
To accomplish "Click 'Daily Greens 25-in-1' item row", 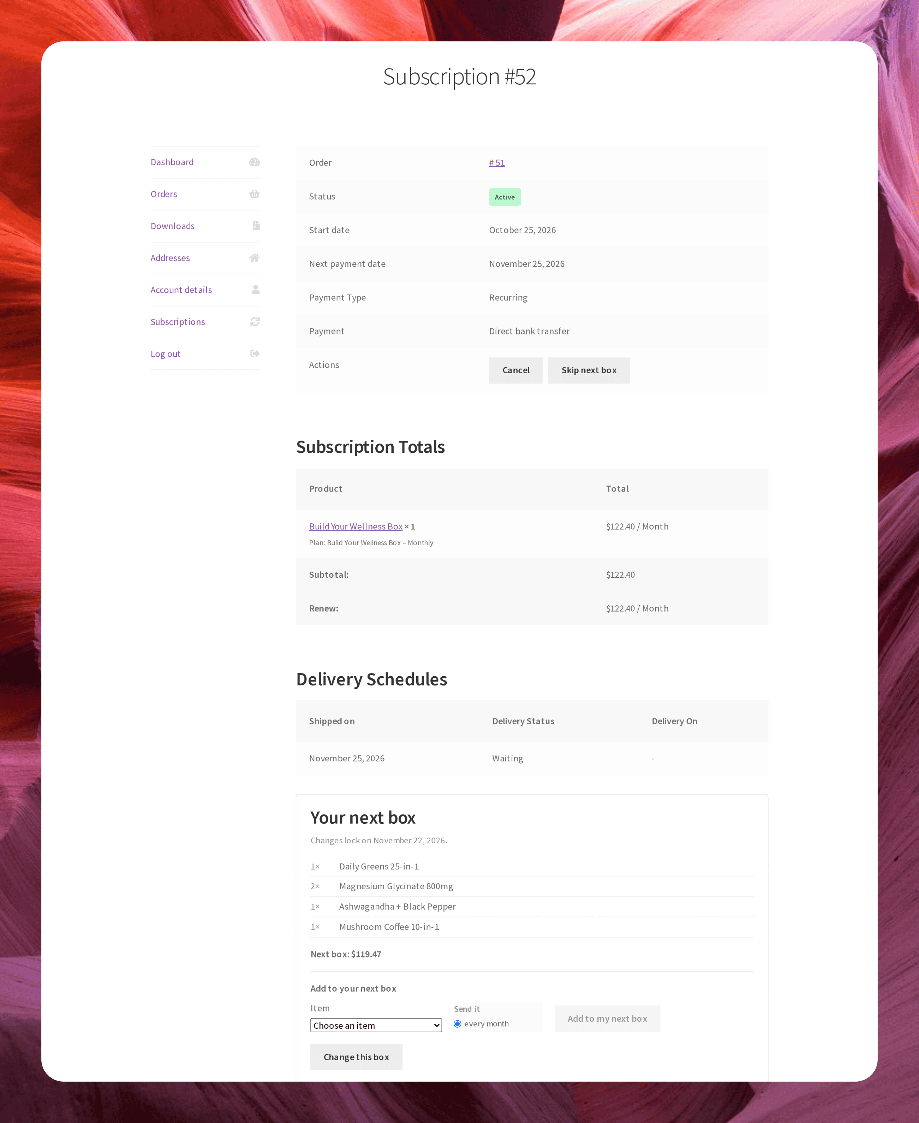I will point(532,867).
